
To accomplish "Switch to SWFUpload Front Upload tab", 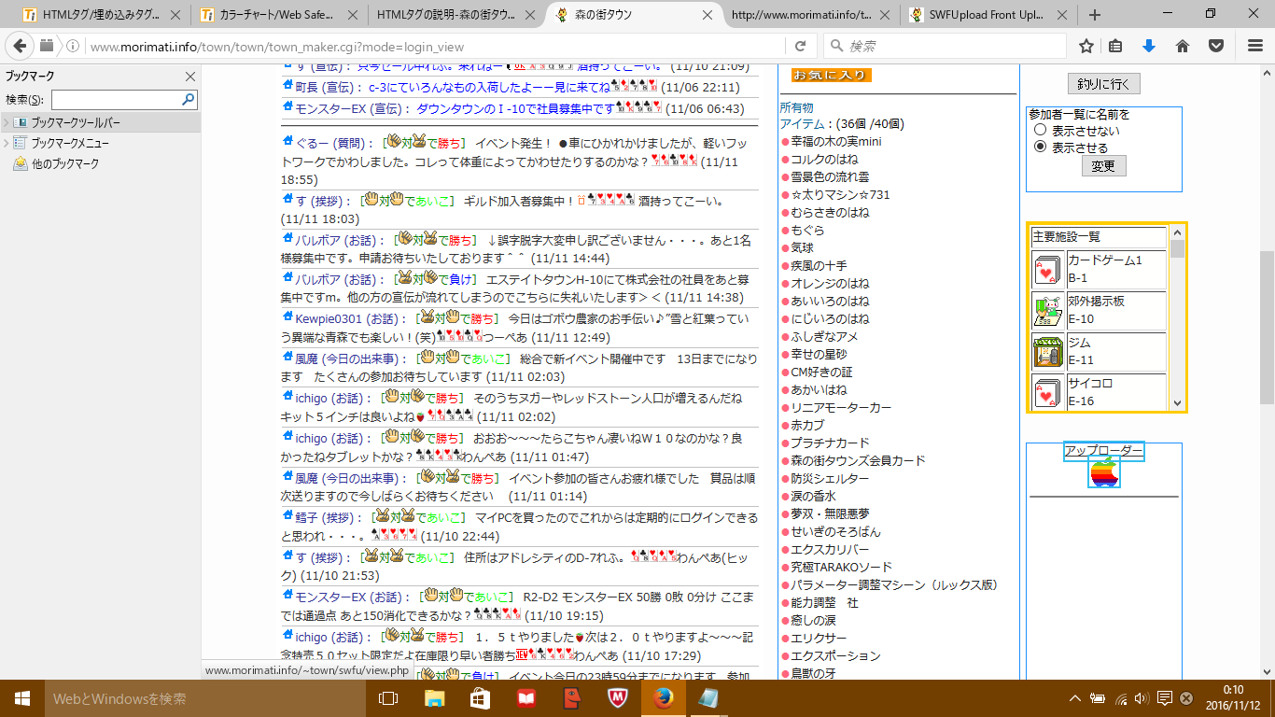I will tap(988, 15).
